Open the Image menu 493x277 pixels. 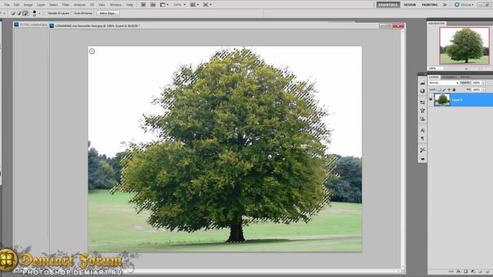click(28, 5)
